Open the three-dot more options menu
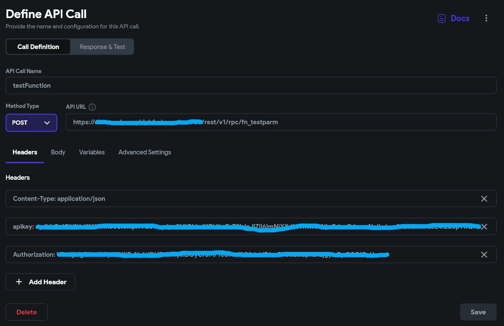 (x=486, y=18)
